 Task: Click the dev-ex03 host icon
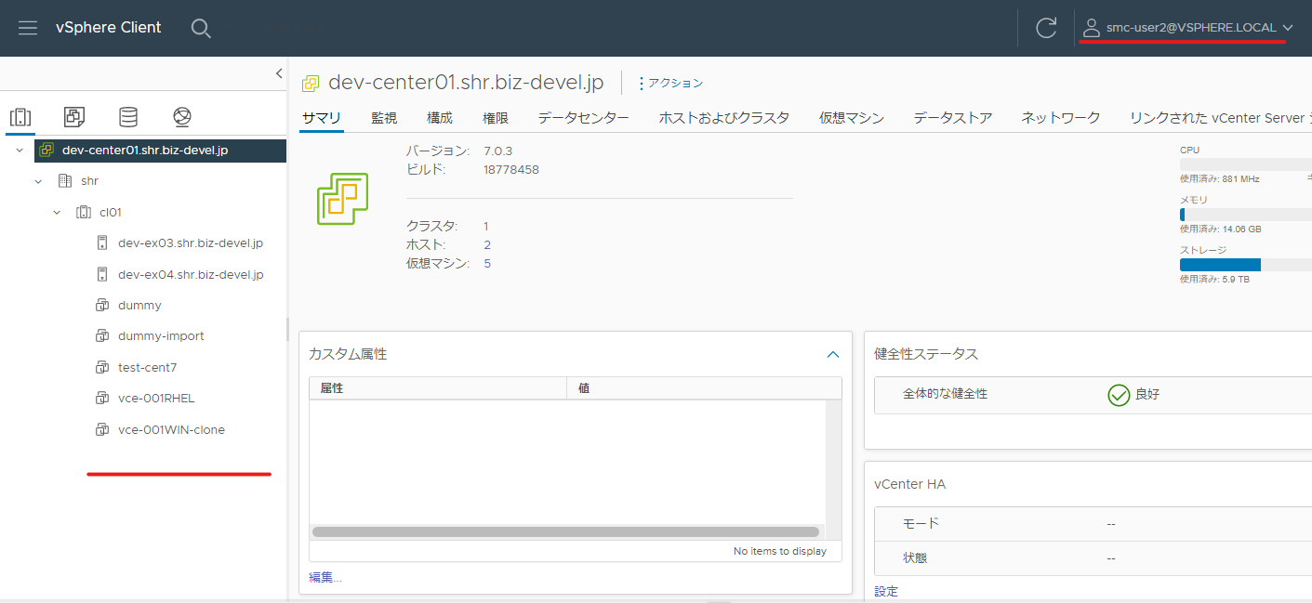tap(102, 243)
